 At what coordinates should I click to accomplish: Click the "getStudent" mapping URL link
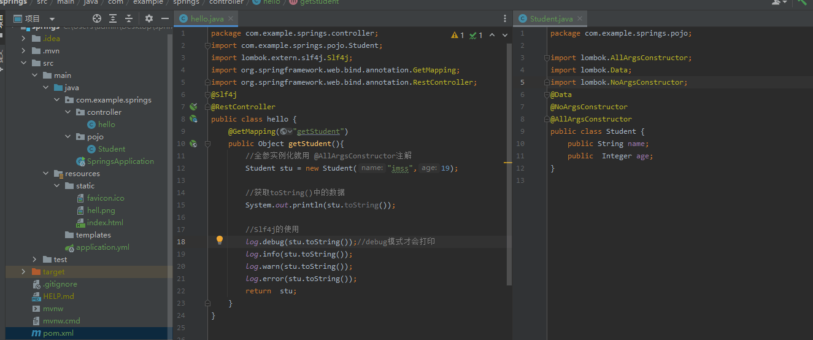coord(320,131)
